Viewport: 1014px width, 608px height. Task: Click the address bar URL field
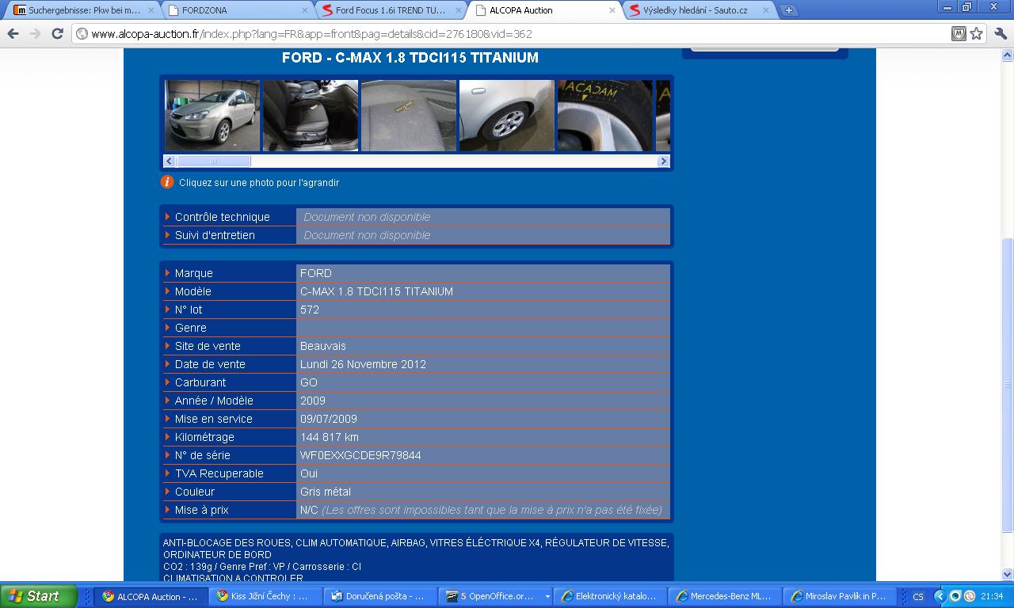coord(507,34)
